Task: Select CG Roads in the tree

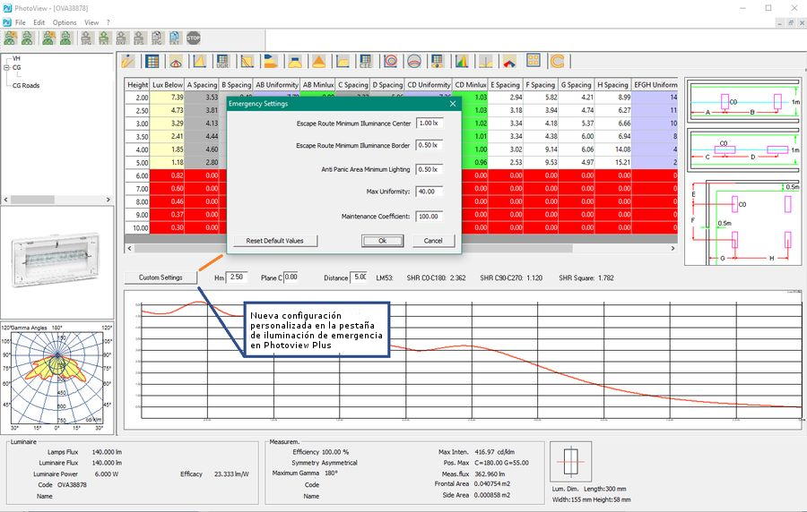Action: pos(26,86)
